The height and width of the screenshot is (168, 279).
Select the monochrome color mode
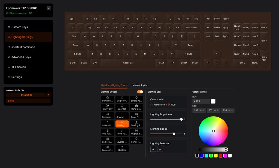[x=151, y=105]
